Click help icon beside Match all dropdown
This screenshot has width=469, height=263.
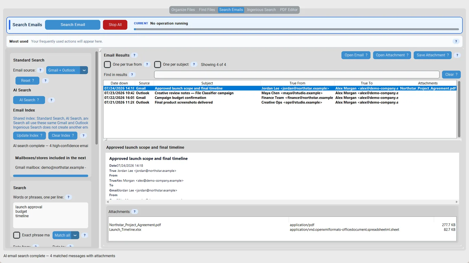pyautogui.click(x=84, y=235)
